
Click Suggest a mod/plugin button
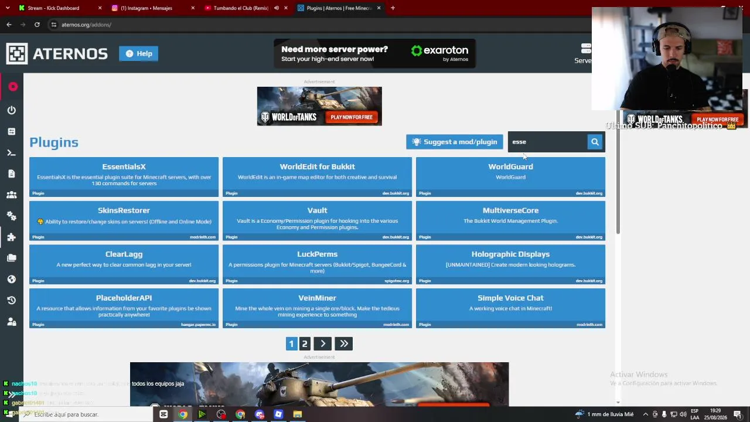pyautogui.click(x=455, y=142)
